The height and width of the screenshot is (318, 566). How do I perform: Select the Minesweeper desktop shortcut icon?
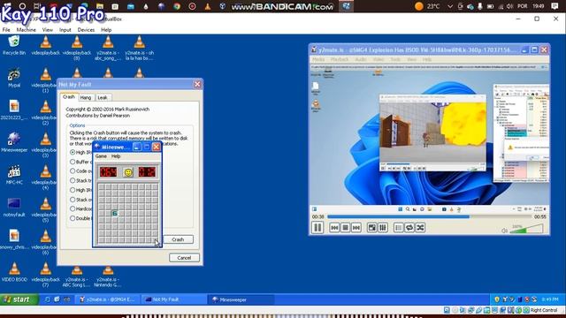14,142
